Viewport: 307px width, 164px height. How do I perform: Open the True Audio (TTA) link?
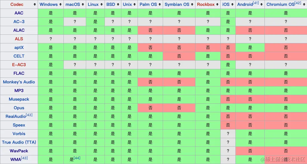coord(19,142)
